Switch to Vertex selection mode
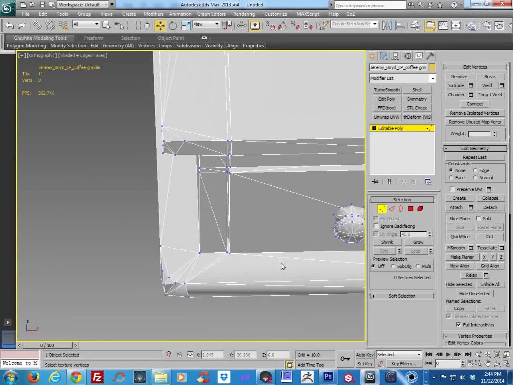513x385 pixels. pyautogui.click(x=382, y=209)
